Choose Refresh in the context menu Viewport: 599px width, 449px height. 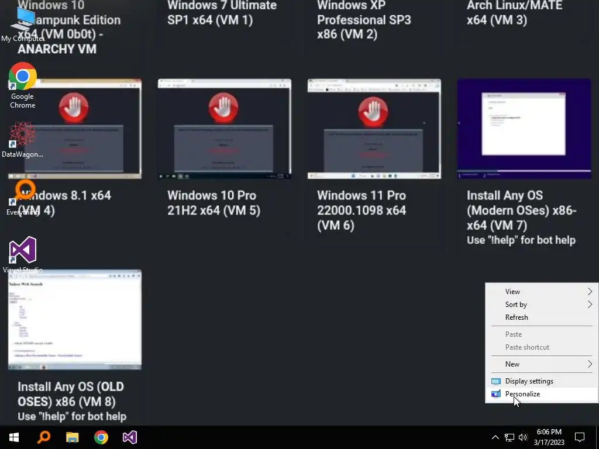tap(542, 317)
